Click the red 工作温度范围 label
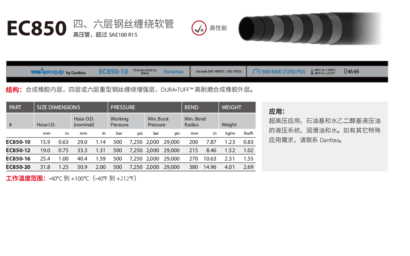The image size is (410, 256). pyautogui.click(x=25, y=178)
